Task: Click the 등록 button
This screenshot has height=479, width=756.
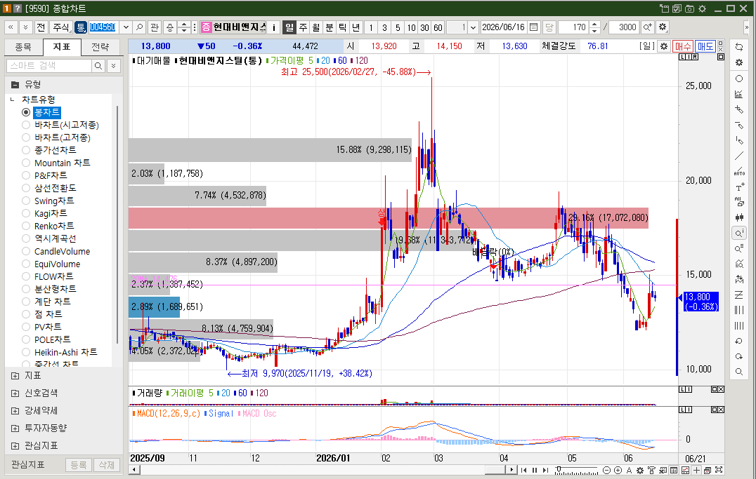Action: click(x=79, y=465)
